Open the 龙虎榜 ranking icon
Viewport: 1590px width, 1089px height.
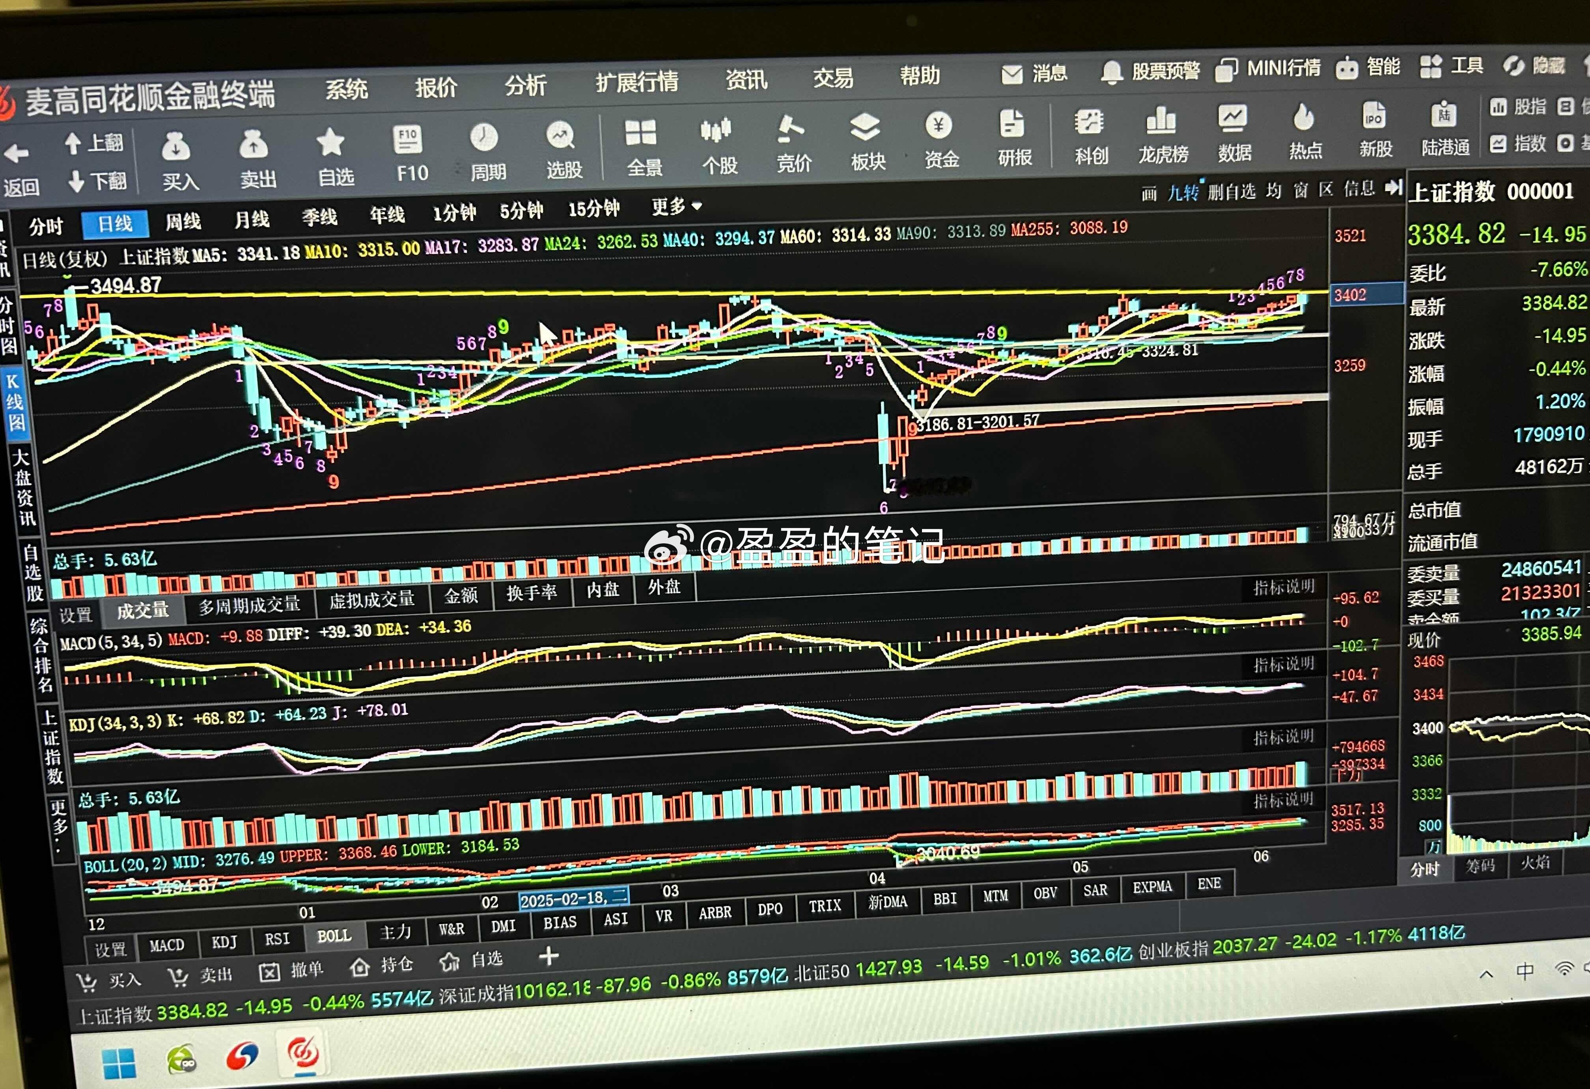coord(1160,120)
